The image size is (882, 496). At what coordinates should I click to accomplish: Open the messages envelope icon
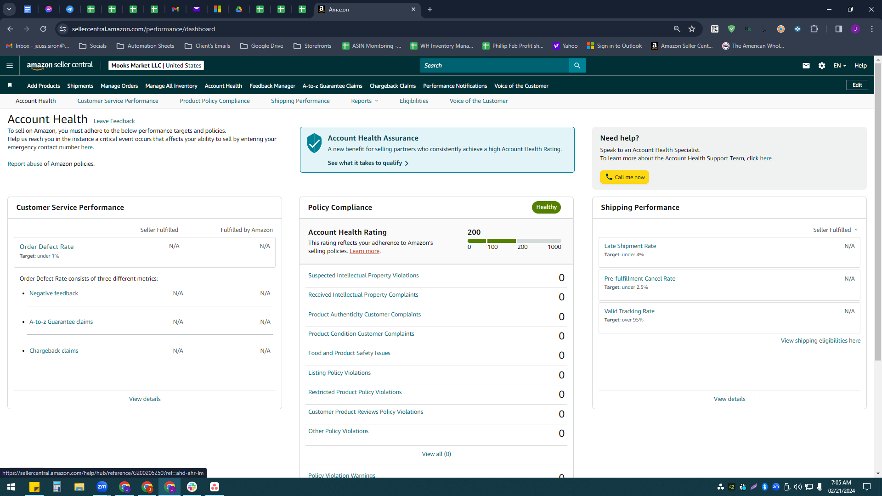(806, 66)
